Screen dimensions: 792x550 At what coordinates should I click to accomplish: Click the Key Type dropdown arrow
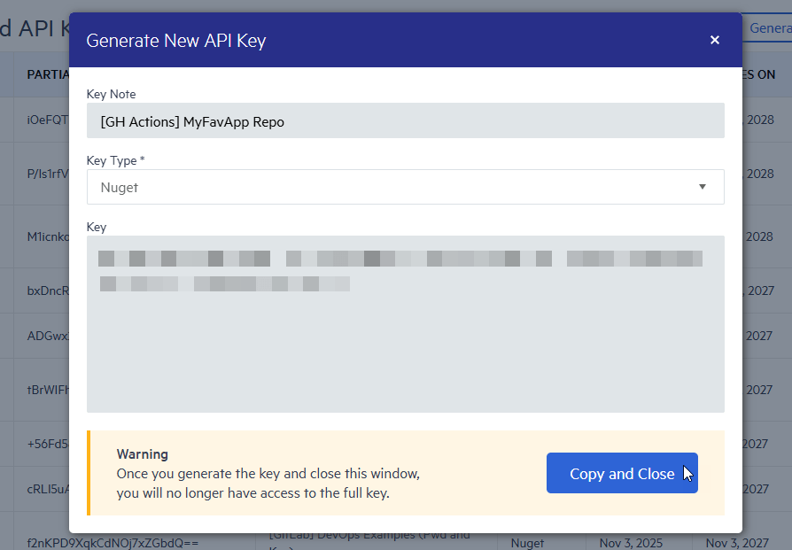703,187
